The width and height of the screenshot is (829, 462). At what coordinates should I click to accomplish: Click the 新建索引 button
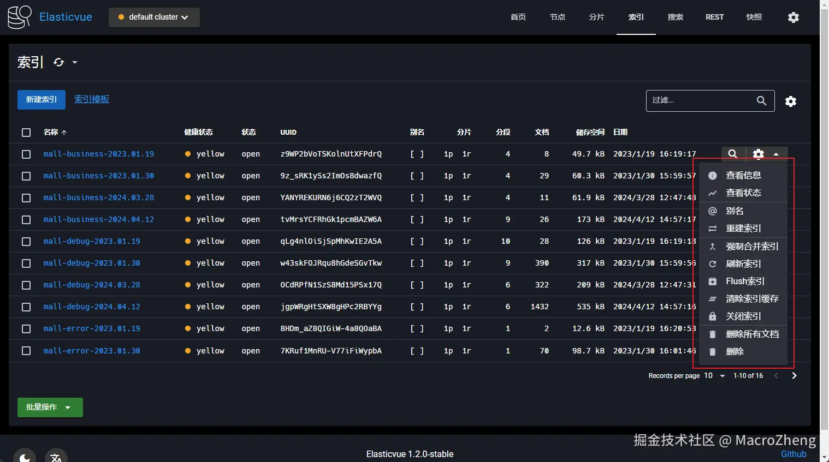point(42,100)
